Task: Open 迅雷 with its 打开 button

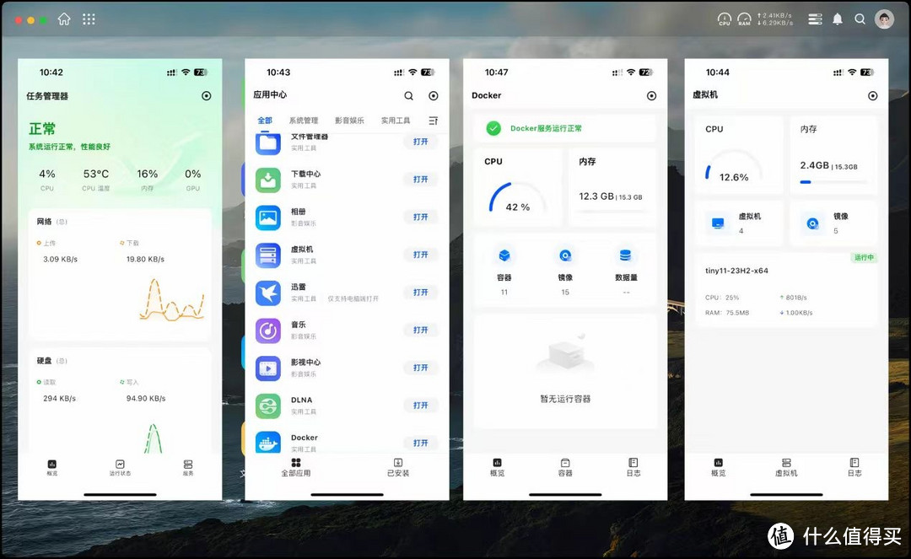Action: click(421, 293)
